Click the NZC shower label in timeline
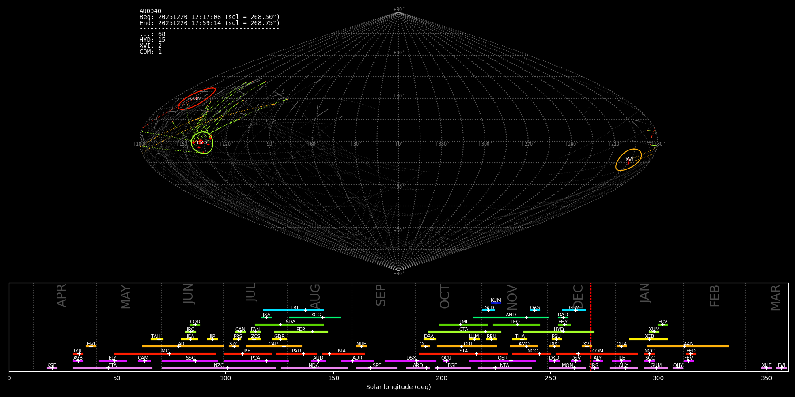The width and height of the screenshot is (795, 397). [219, 366]
